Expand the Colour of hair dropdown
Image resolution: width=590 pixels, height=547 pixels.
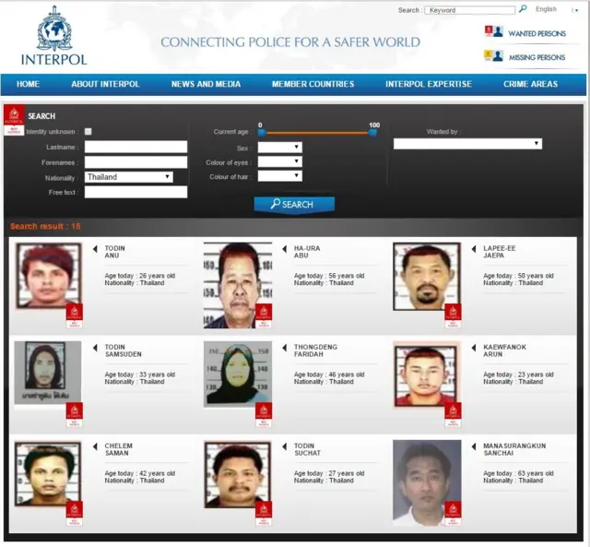[279, 176]
